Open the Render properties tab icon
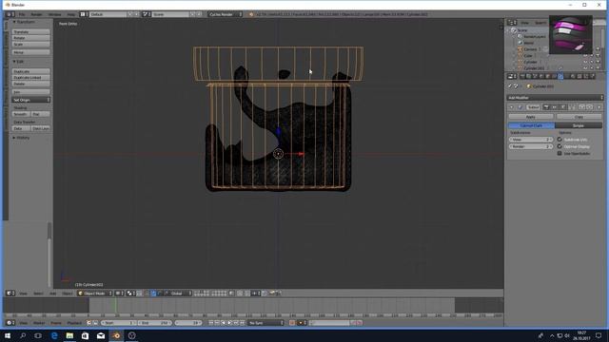 (522, 76)
